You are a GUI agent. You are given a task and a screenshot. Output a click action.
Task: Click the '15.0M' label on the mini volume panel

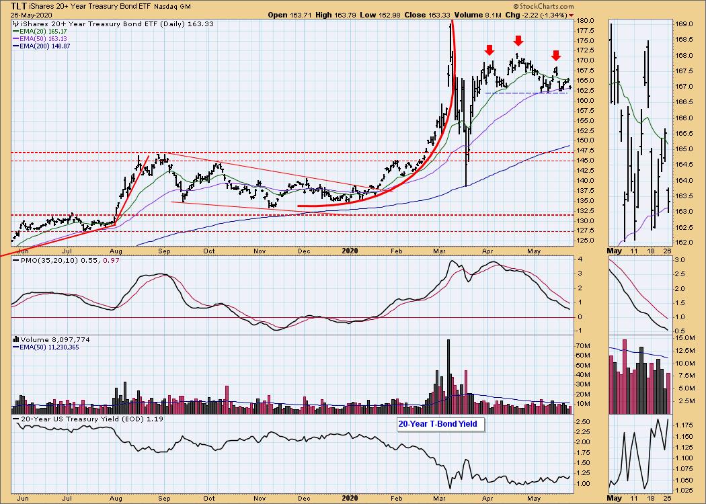tap(684, 338)
